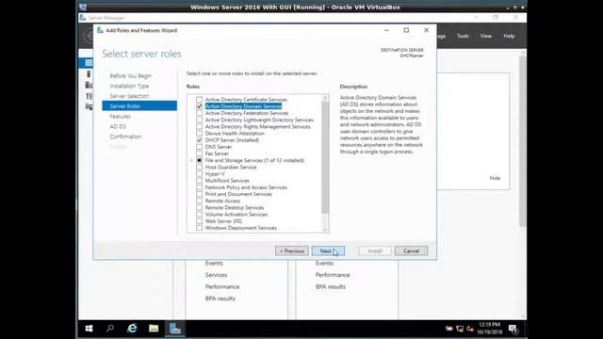Open BPA results in left tile
This screenshot has width=603, height=339.
click(x=220, y=299)
